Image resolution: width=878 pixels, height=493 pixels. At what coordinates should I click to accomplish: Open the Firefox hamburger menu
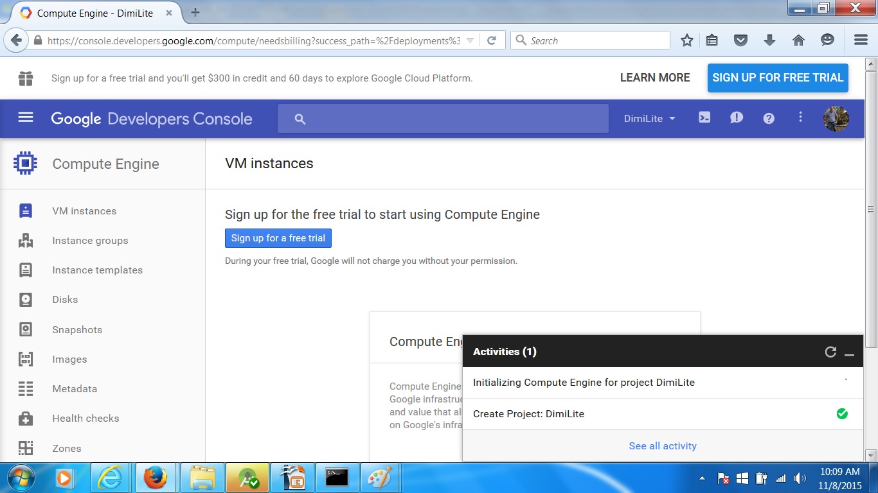point(861,40)
